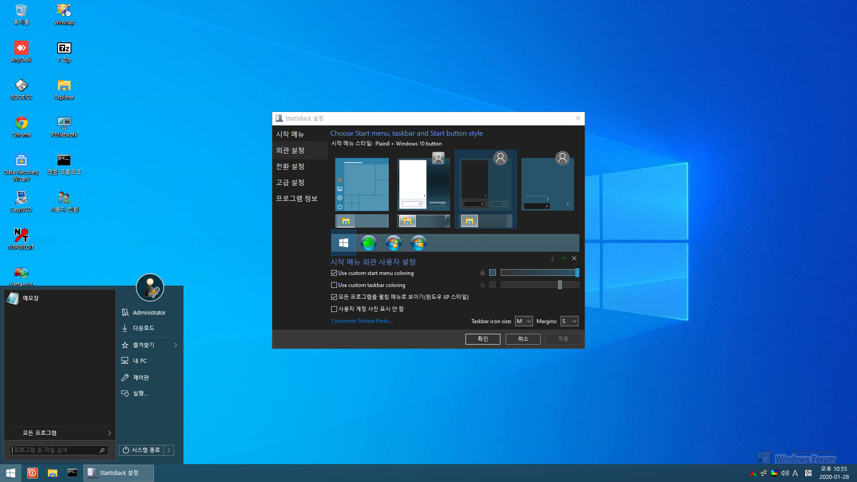Select the Windows Vista start button icon
Image resolution: width=857 pixels, height=482 pixels.
393,242
